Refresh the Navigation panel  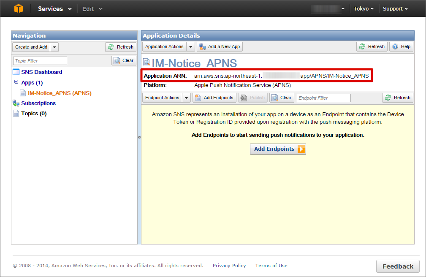pos(121,47)
